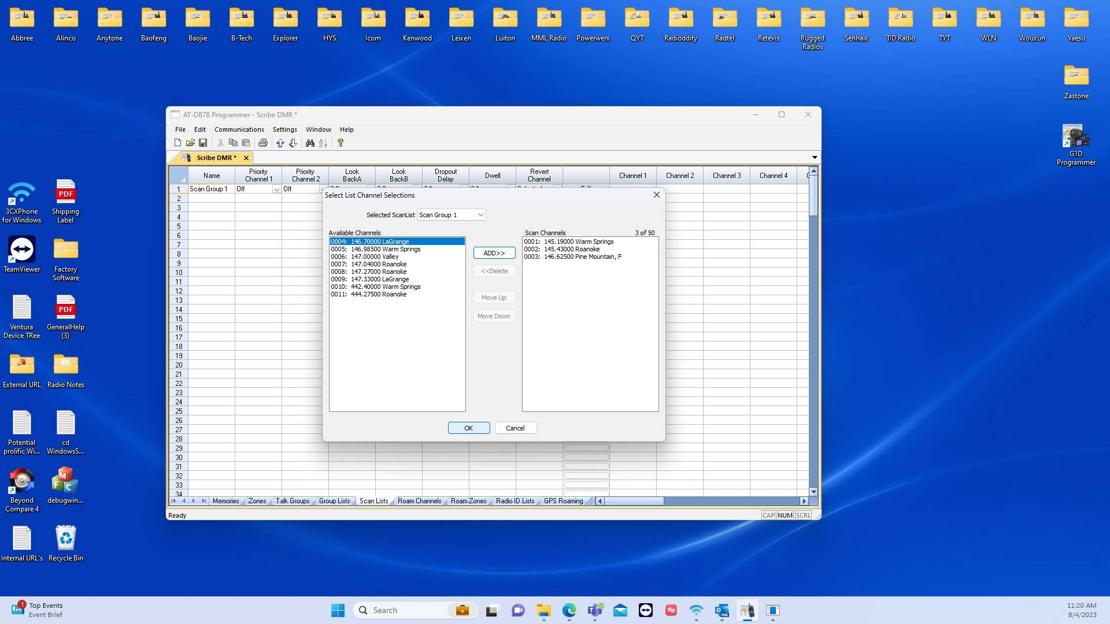Save the codeplug with floppy icon
This screenshot has width=1110, height=624.
(203, 143)
